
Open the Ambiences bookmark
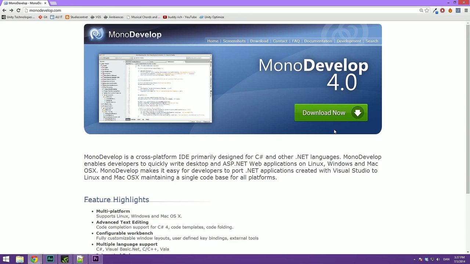pyautogui.click(x=113, y=17)
